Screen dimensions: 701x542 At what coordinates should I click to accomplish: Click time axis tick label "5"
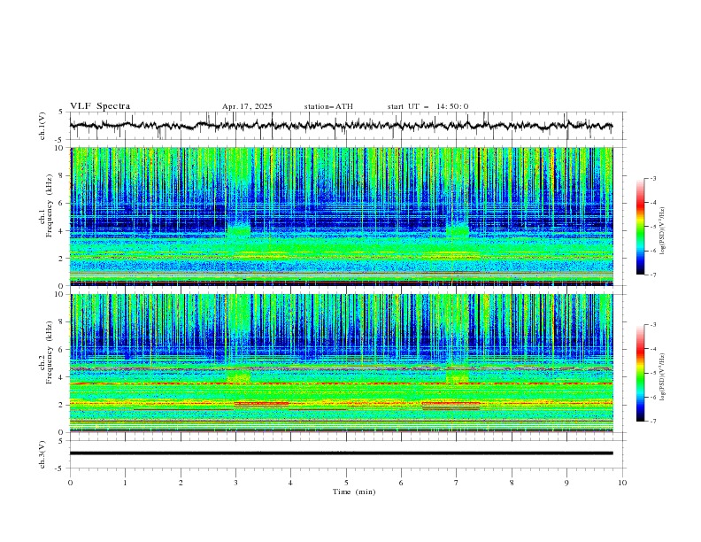tap(346, 483)
